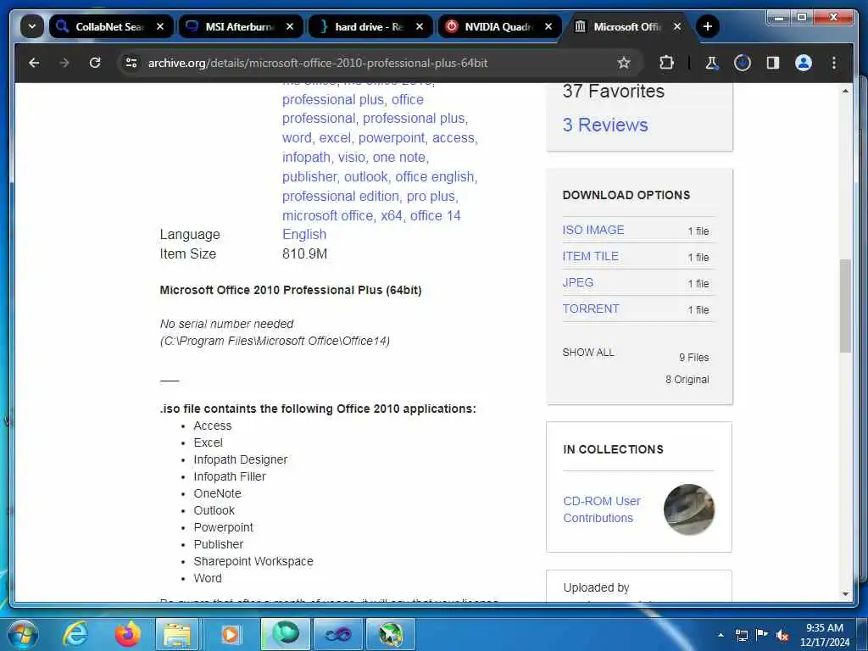Open the last pinned taskbar application icon
Image resolution: width=868 pixels, height=651 pixels.
[x=390, y=634]
